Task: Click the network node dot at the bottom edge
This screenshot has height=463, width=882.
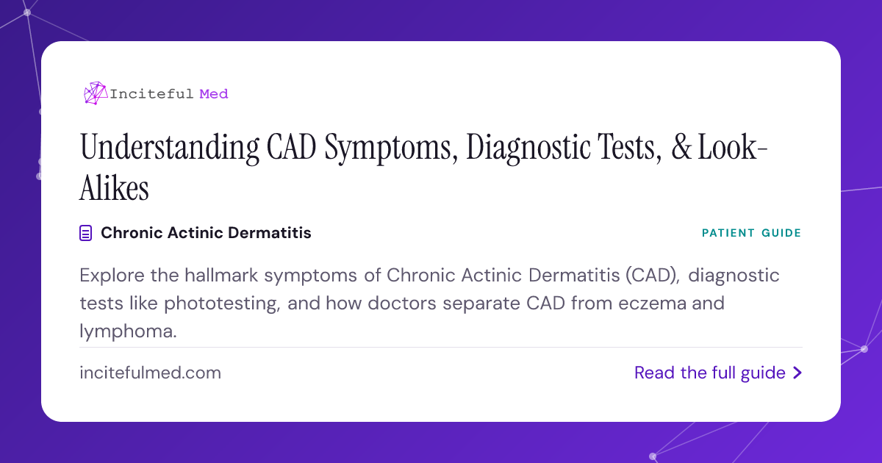Action: (653, 456)
